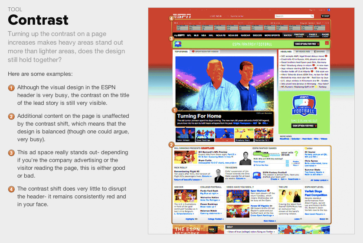
Task: Click Sign Up Now For Free in sidebar ad
Action: click(x=304, y=126)
